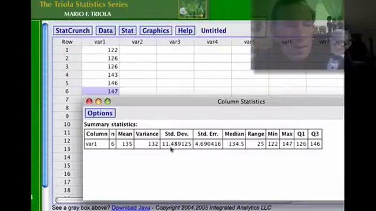Maximize the Column Statistics window with green button
376x211 pixels.
[x=108, y=101]
